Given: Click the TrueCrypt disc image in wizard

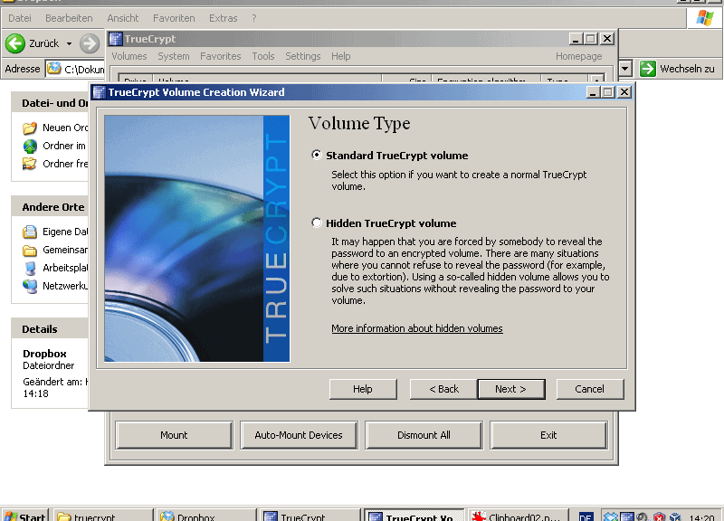Looking at the screenshot, I should [x=197, y=238].
